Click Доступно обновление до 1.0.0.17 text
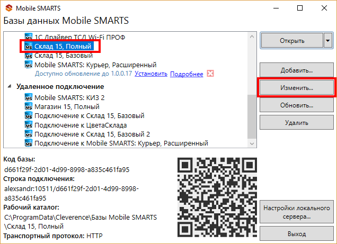This screenshot has height=244, width=337. (83, 74)
